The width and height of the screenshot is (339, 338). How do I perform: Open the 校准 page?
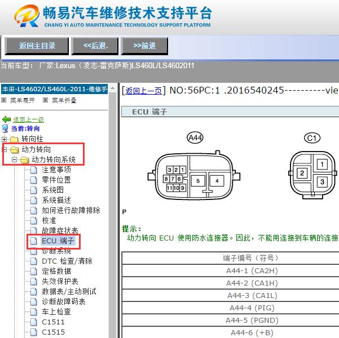click(49, 220)
